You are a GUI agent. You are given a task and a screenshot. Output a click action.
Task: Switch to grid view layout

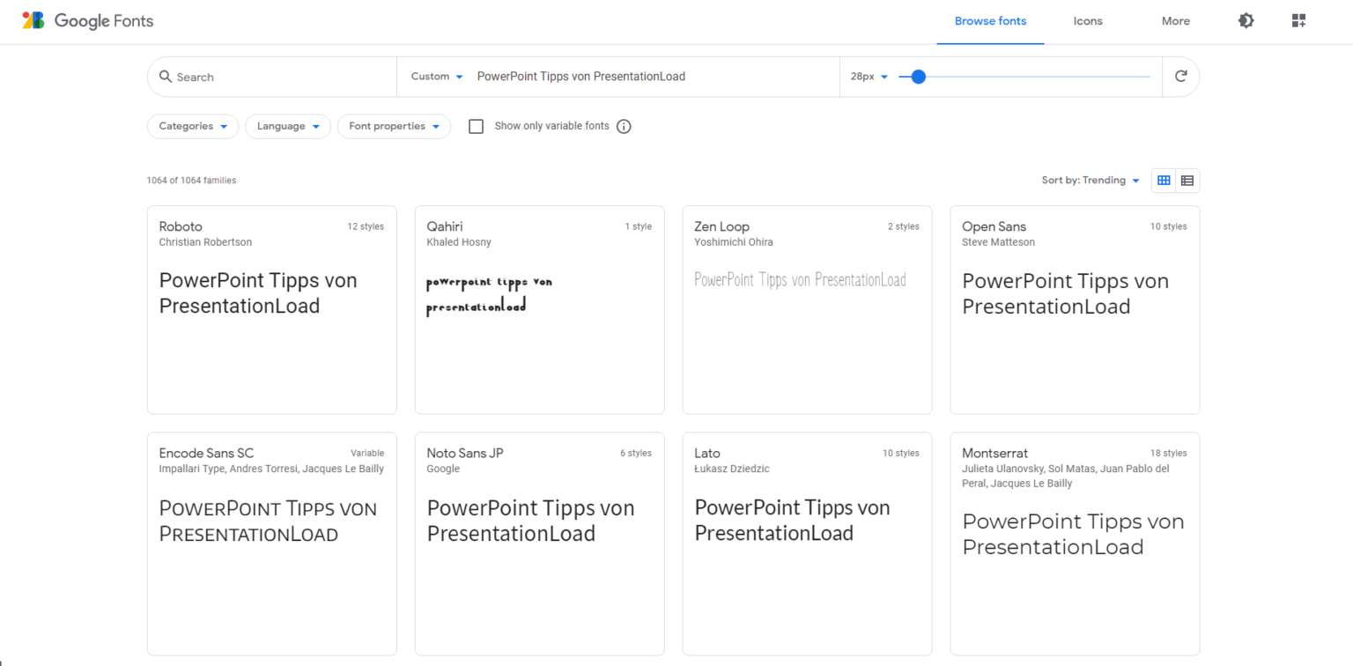point(1163,180)
